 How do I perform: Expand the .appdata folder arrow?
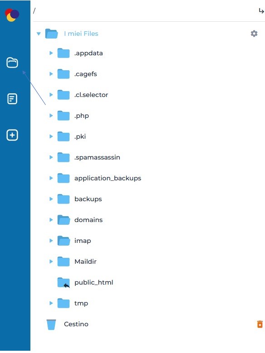pyautogui.click(x=51, y=53)
